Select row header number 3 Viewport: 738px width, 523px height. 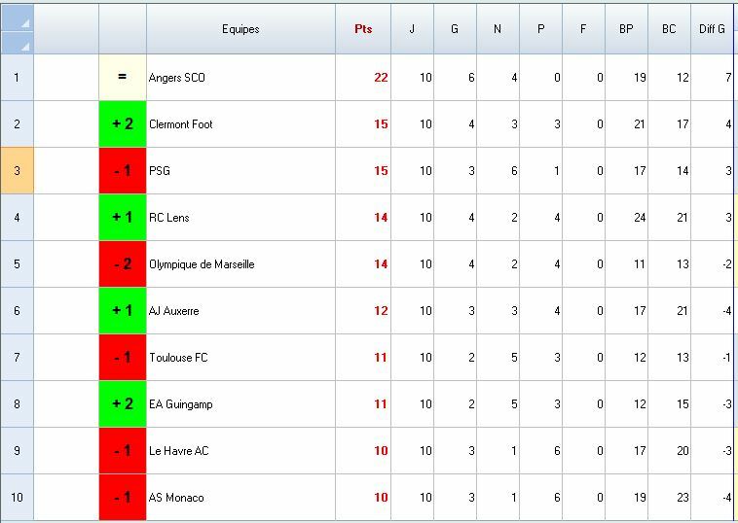point(17,171)
